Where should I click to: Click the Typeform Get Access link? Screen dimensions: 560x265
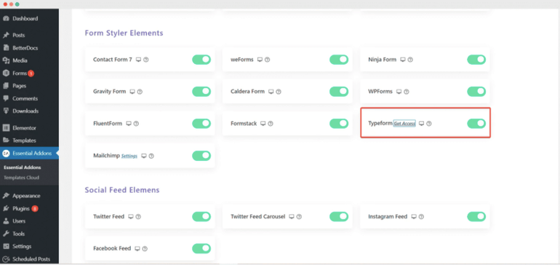404,124
